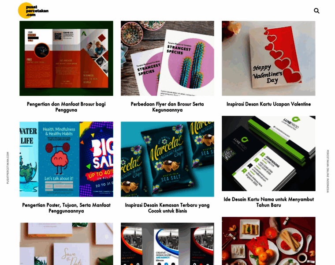
Task: Open Inspirasi Desain Kemasan Terbaru article title
Action: tap(167, 208)
